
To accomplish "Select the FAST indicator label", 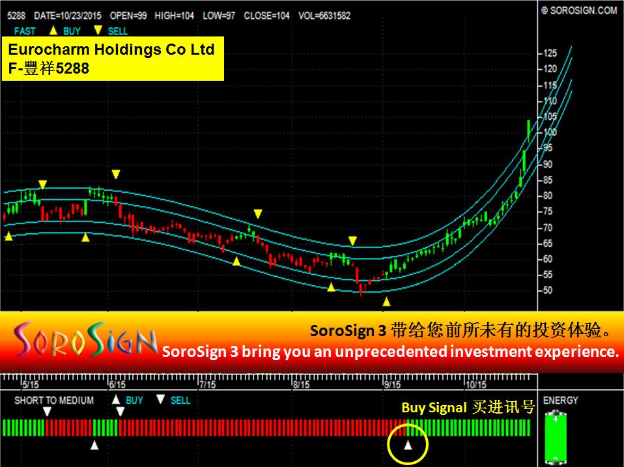I will click(x=25, y=31).
